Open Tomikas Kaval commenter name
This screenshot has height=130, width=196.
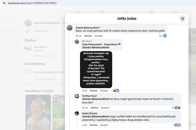tap(89, 96)
